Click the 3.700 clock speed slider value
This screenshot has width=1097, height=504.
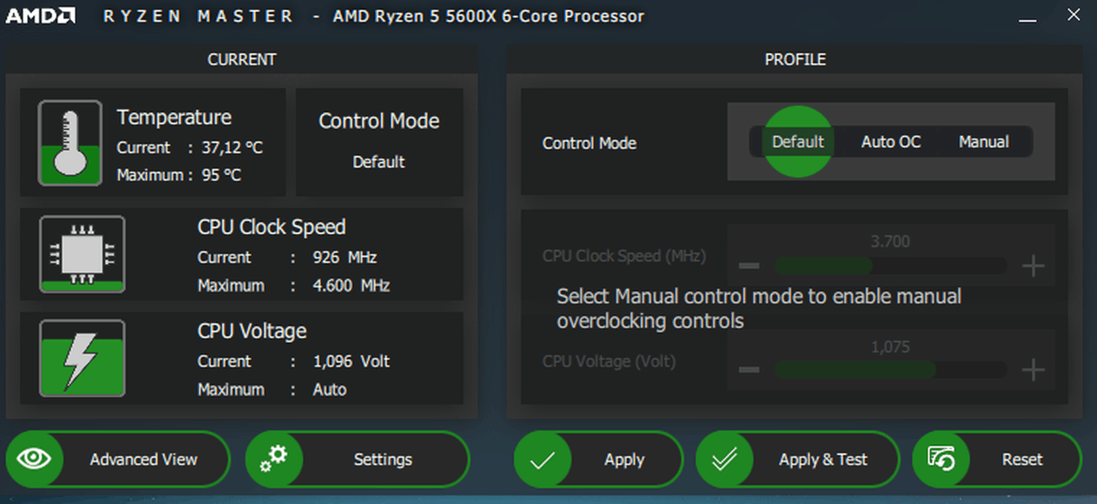tap(890, 241)
